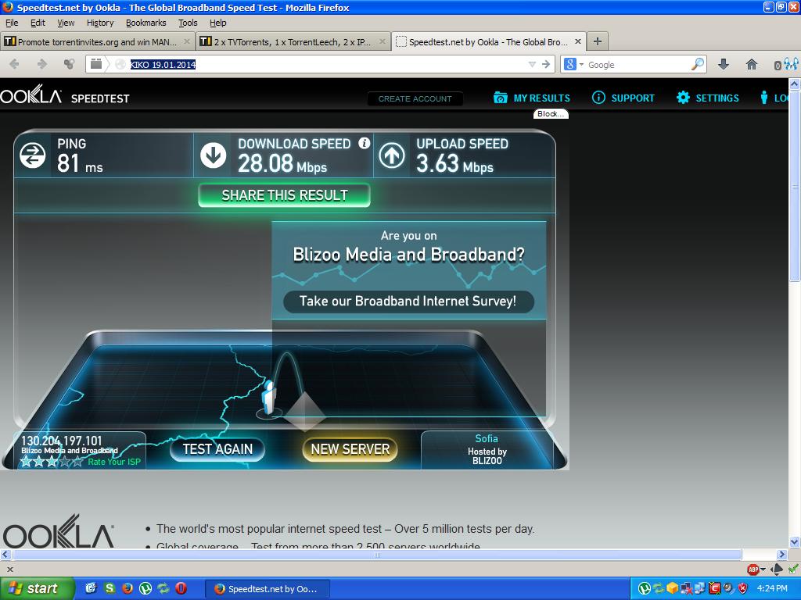
Task: Click the New Server button
Action: click(350, 449)
